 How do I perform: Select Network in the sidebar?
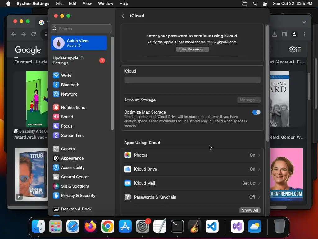tap(79, 94)
